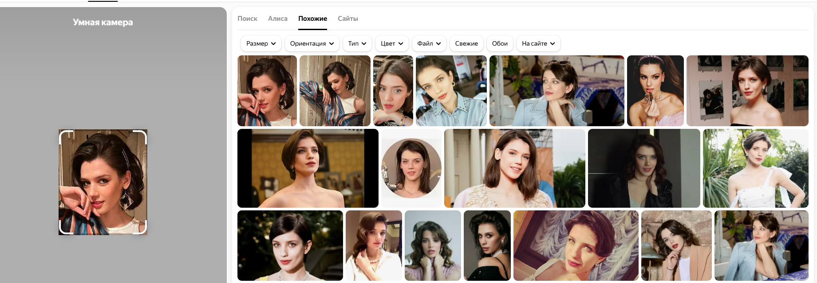The image size is (817, 283).
Task: Open woman in beige blazer thumbnail
Action: pyautogui.click(x=676, y=245)
